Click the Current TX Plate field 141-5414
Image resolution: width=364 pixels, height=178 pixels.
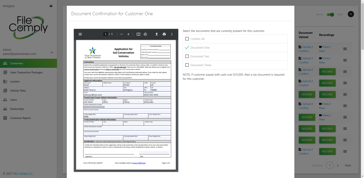93,102
